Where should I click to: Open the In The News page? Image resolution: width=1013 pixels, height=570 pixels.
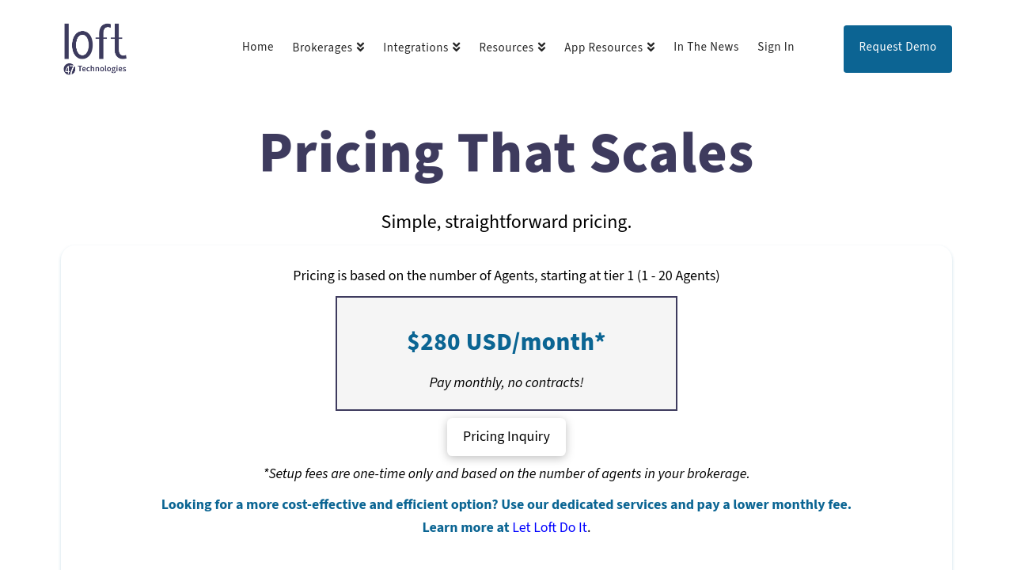click(706, 47)
